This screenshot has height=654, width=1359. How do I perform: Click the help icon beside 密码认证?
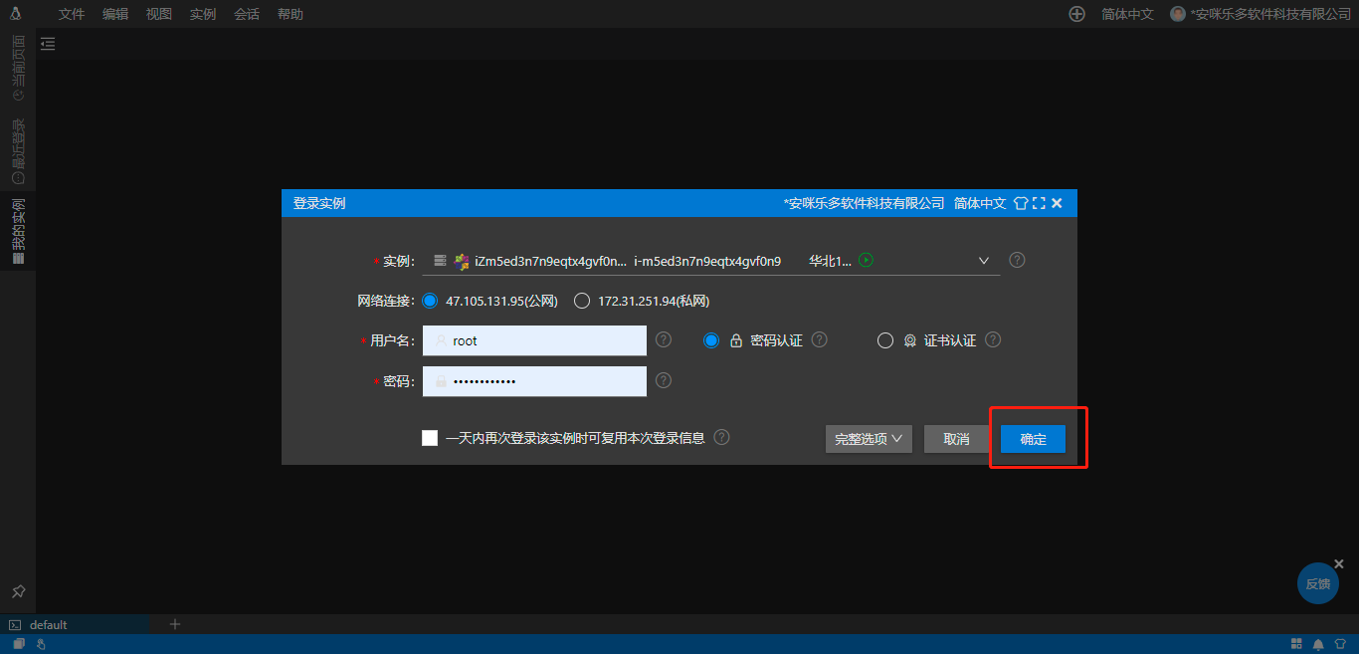coord(819,339)
